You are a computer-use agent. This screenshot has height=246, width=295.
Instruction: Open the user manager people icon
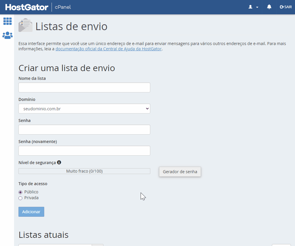(8, 35)
